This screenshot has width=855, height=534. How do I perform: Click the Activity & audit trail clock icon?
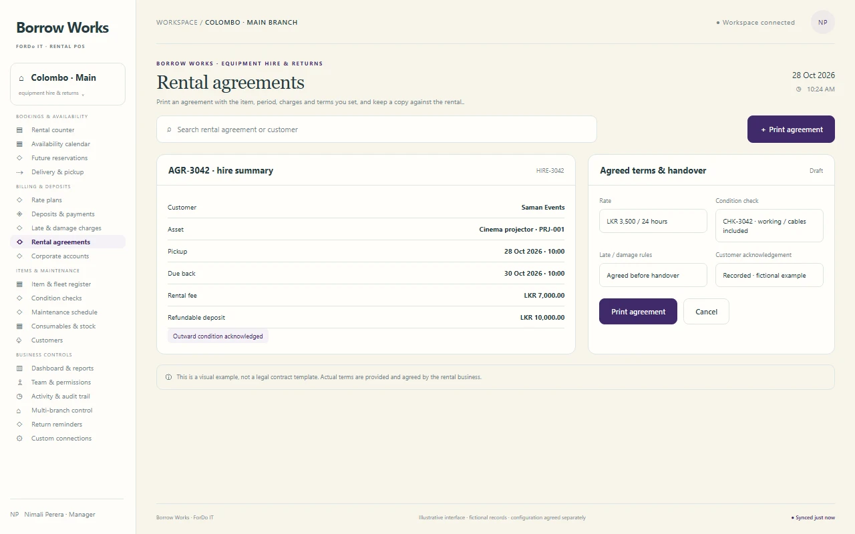point(19,396)
